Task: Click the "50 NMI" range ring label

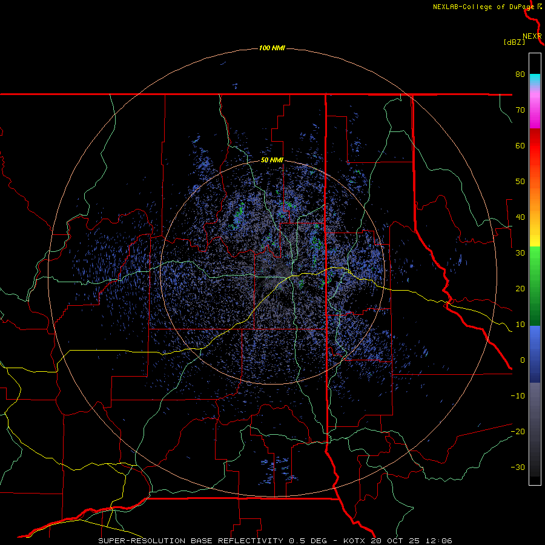Action: [272, 160]
